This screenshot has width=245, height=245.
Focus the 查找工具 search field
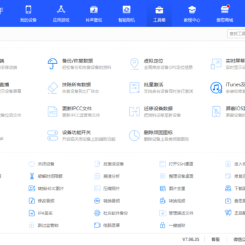[x=236, y=34]
